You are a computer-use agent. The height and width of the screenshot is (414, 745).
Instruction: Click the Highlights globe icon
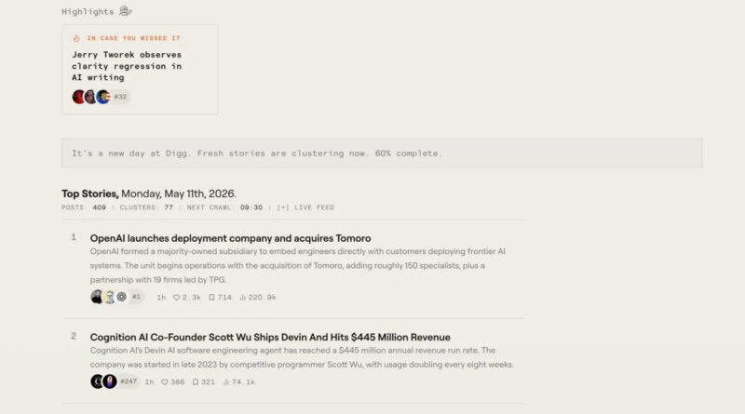click(126, 11)
